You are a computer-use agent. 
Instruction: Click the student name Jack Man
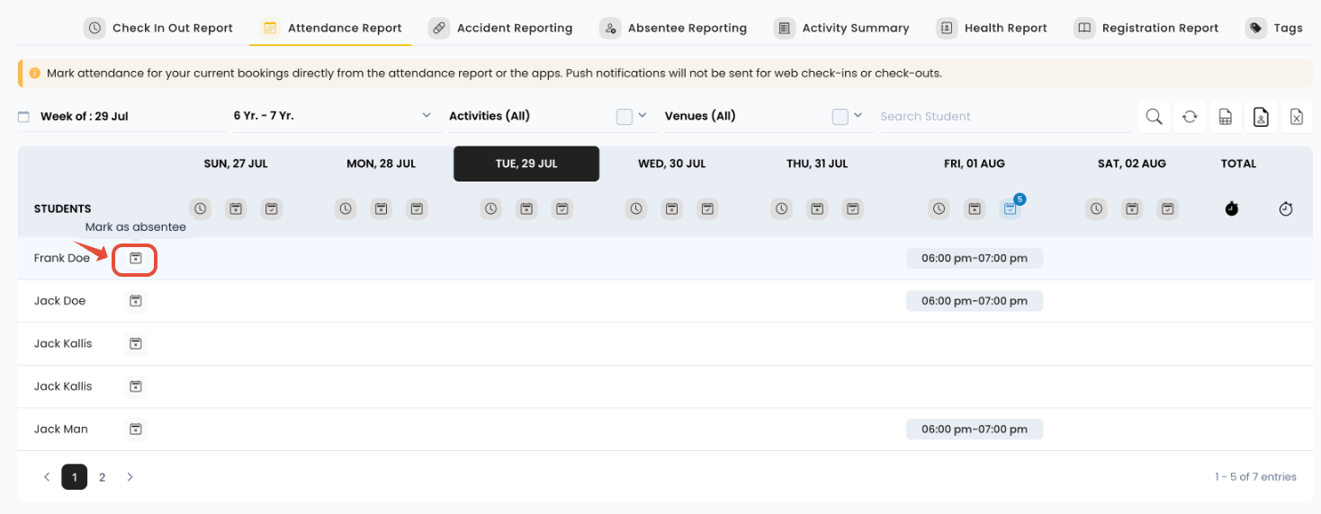(61, 430)
